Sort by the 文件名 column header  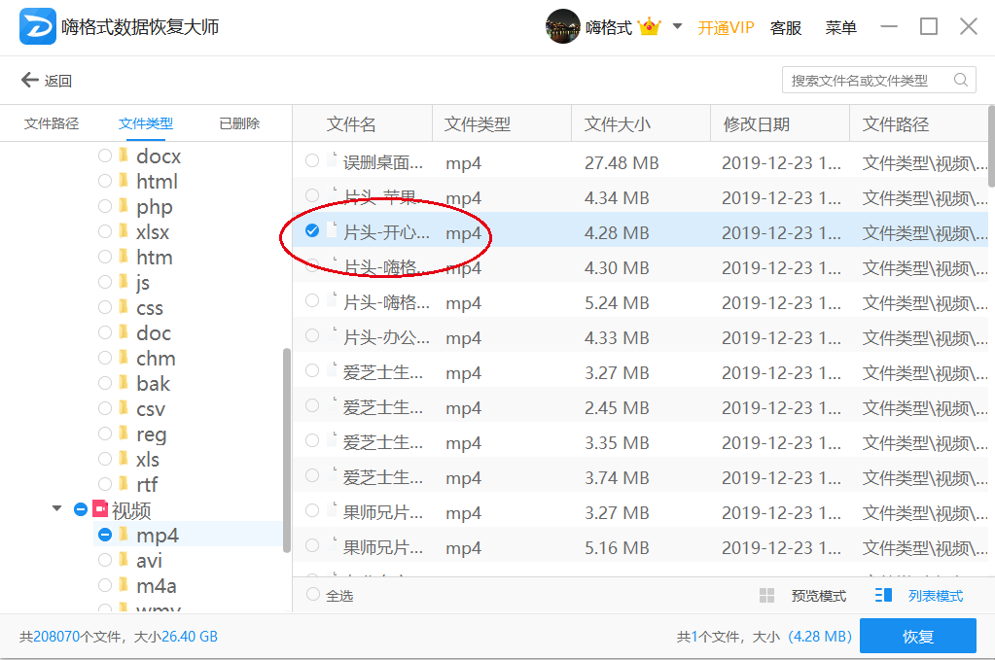point(351,124)
